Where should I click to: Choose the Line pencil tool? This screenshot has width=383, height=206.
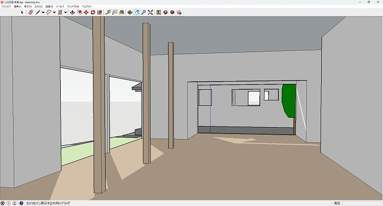[38, 12]
